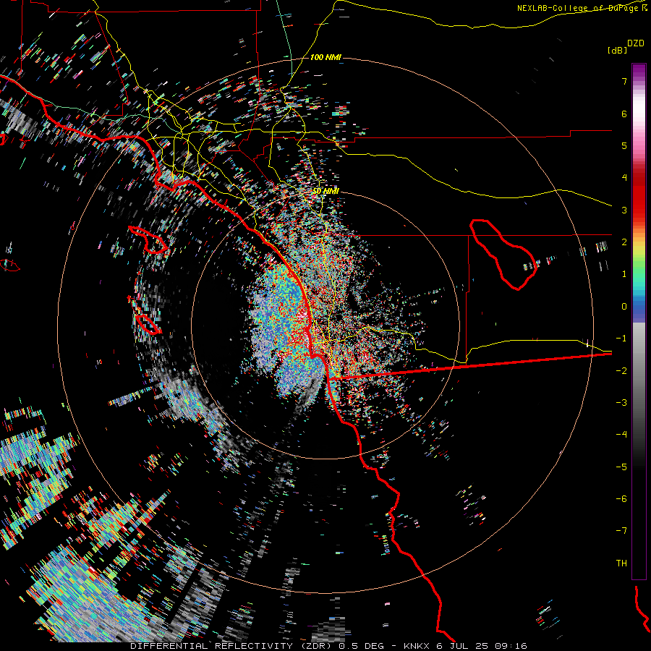Select the -1 scale label

[621, 339]
